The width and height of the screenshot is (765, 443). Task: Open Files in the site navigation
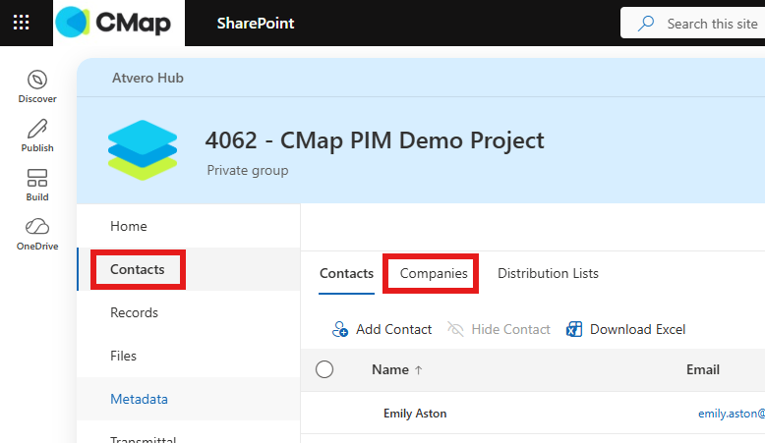click(123, 356)
